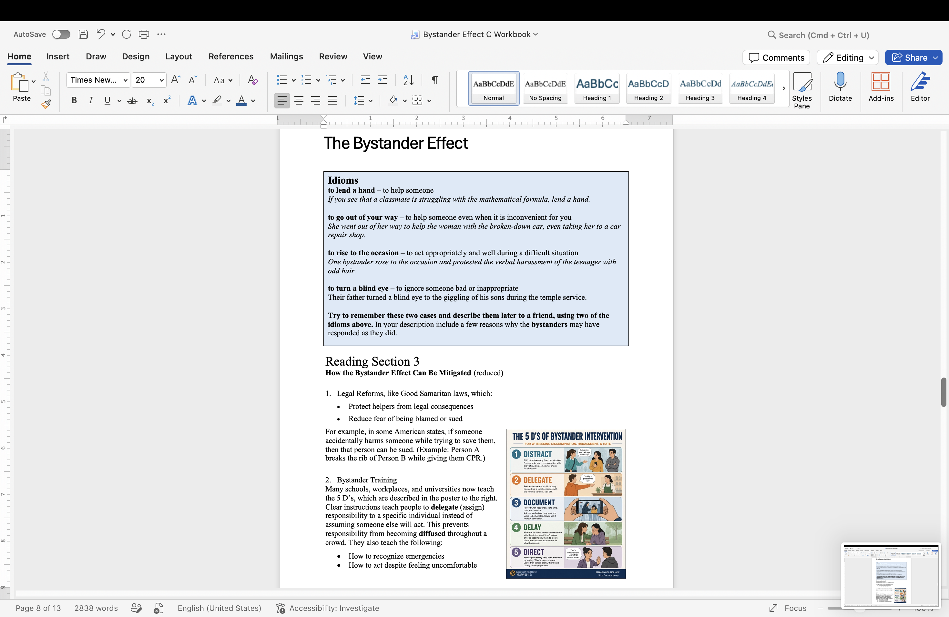949x617 pixels.
Task: Open Add-ins from the ribbon
Action: (881, 86)
